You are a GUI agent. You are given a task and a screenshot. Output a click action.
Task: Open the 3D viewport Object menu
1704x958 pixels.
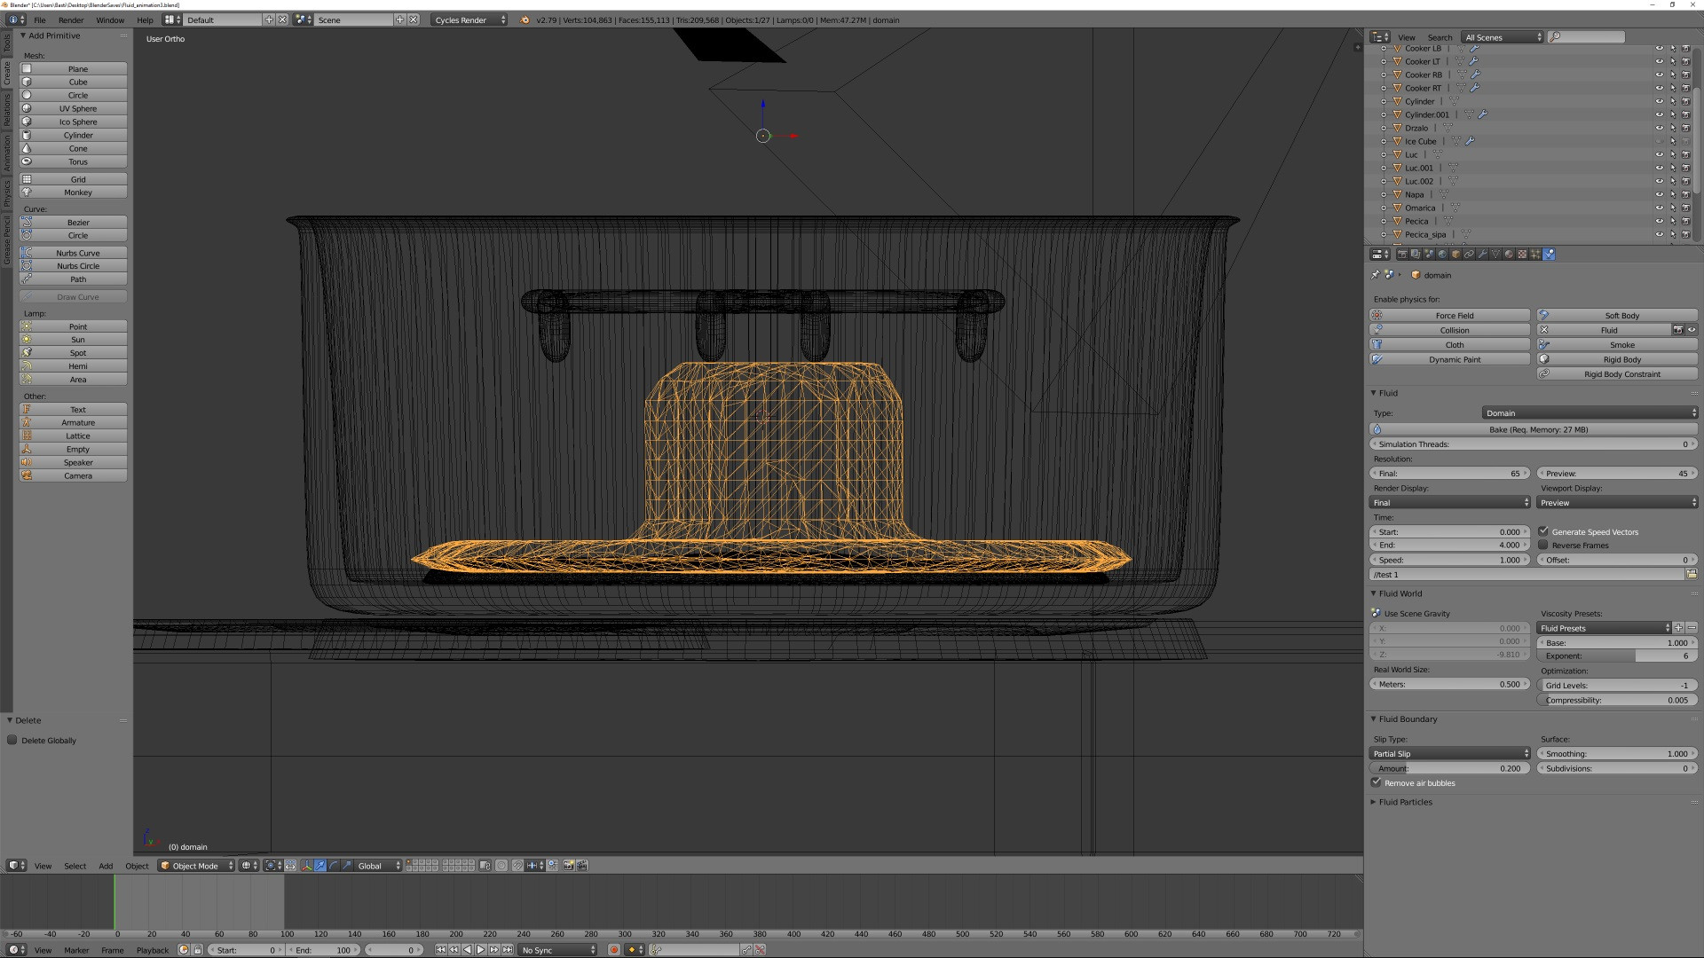(x=137, y=866)
